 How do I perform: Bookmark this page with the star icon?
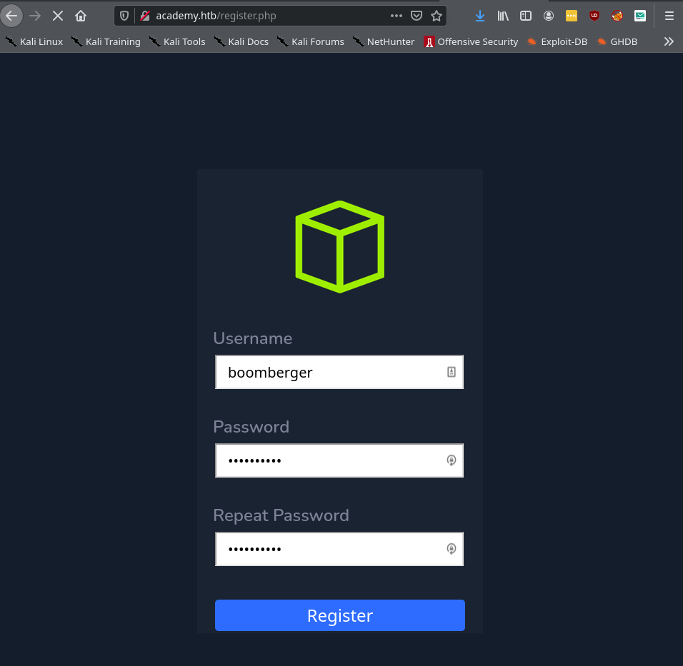(436, 15)
